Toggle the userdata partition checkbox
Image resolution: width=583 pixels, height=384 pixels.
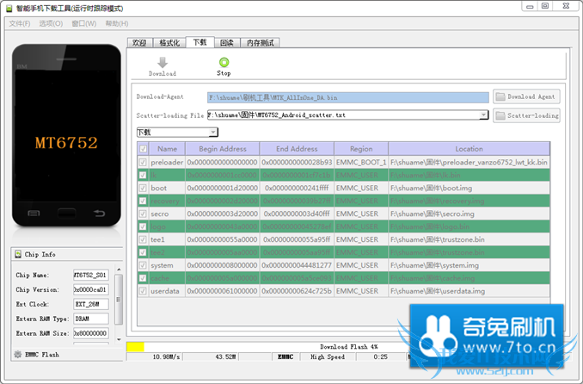coord(143,291)
